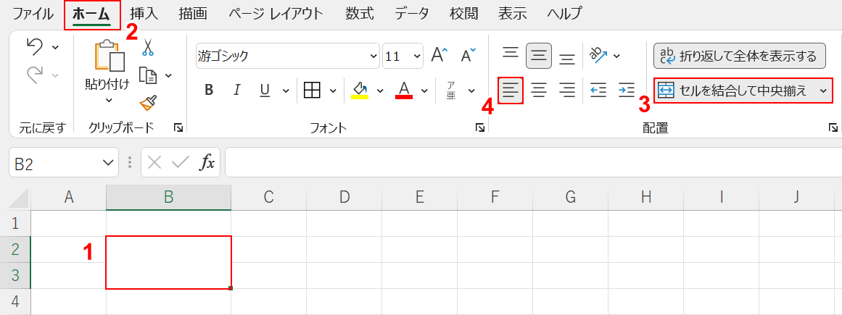Image resolution: width=842 pixels, height=315 pixels.
Task: Open the 游ゴシック font name dropdown
Action: [373, 56]
